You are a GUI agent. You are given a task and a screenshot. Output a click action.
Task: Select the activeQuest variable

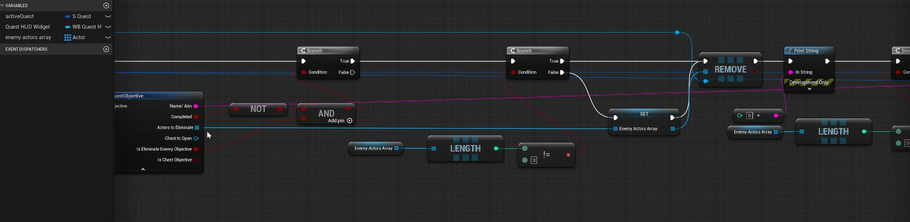click(19, 17)
